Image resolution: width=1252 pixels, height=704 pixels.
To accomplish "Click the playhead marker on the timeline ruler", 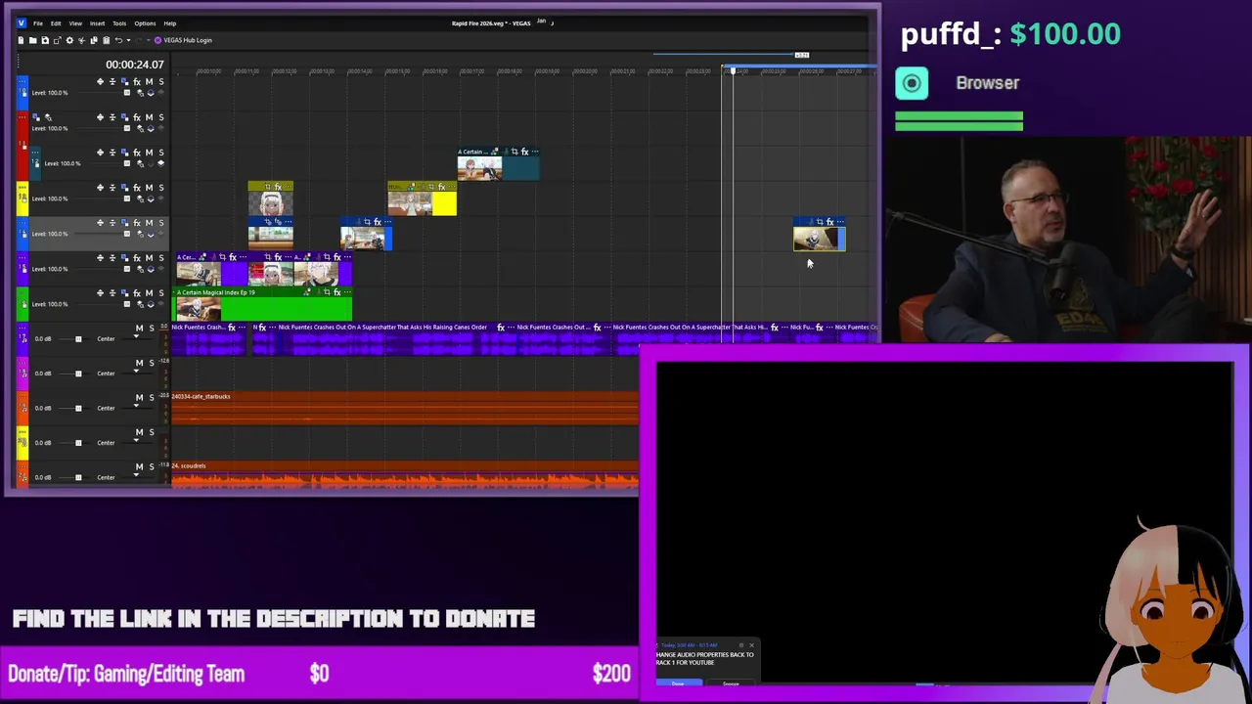I will 731,70.
